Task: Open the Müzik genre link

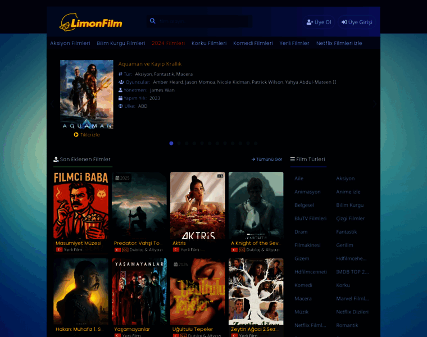Action: point(302,312)
